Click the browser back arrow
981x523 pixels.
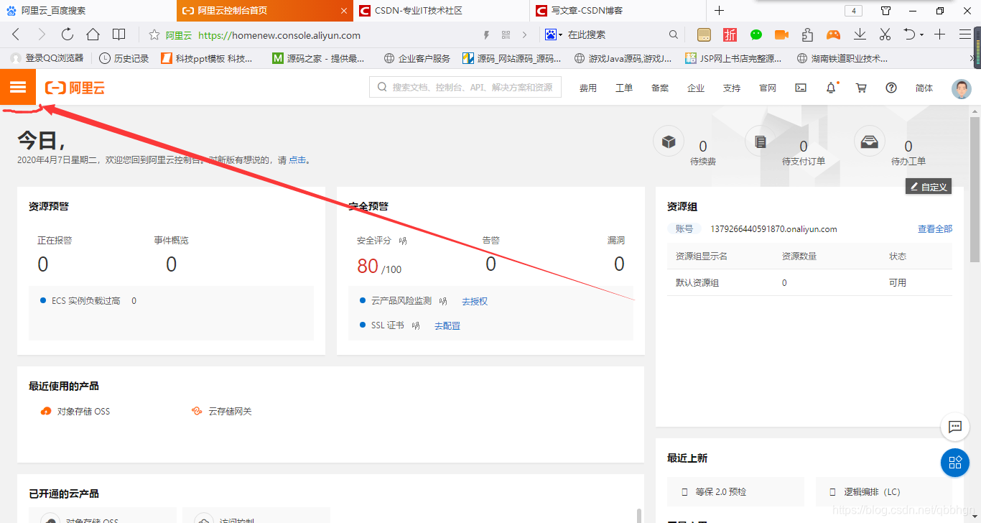[x=16, y=34]
